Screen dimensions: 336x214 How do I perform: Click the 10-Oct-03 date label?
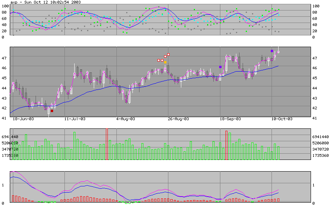(282, 119)
